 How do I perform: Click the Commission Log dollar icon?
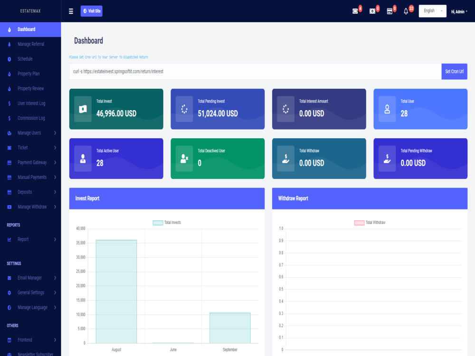pyautogui.click(x=9, y=118)
